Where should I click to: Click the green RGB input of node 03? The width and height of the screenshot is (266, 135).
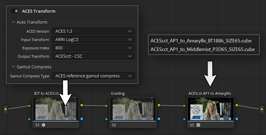tap(184, 106)
